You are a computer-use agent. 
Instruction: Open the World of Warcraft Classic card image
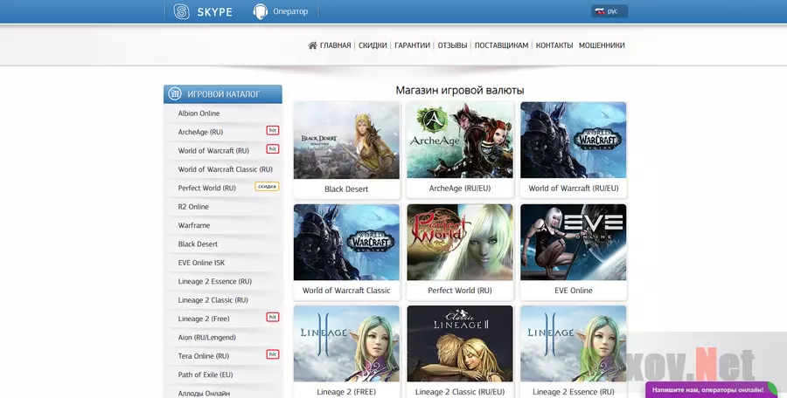click(346, 242)
